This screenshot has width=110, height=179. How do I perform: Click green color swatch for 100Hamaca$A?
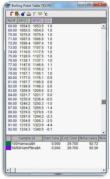(x=8, y=144)
